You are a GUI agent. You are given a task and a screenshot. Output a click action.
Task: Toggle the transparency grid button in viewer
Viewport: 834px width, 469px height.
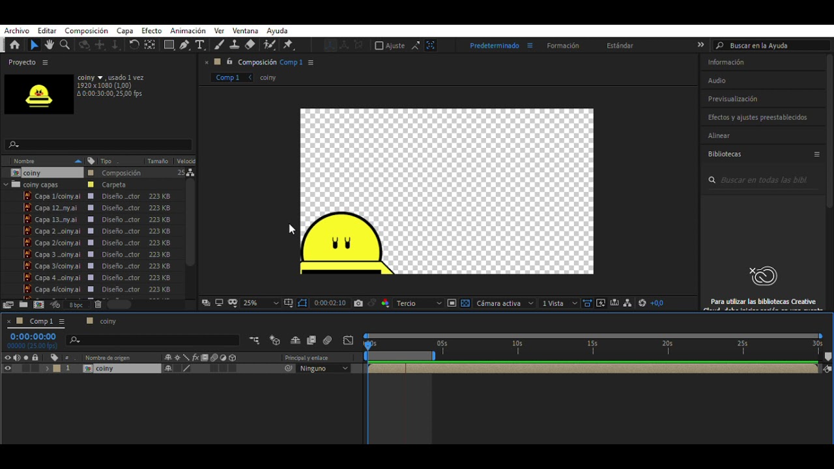(465, 303)
